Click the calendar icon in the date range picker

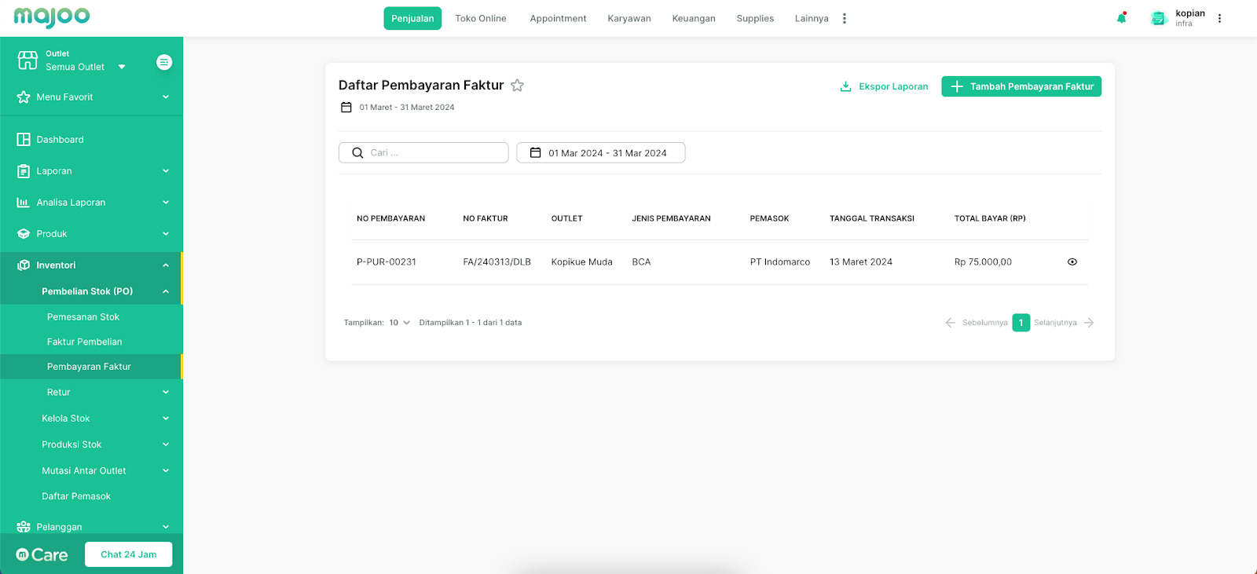point(536,153)
